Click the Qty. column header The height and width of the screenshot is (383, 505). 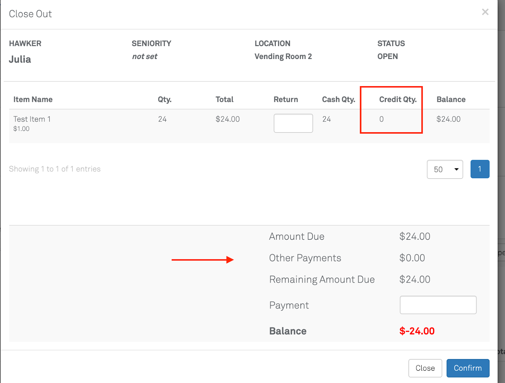click(164, 99)
